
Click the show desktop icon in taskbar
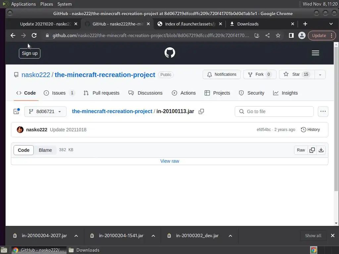[4, 250]
